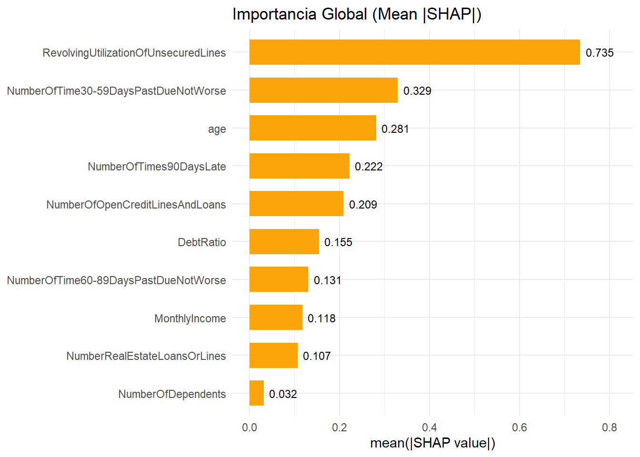640x457 pixels.
Task: Click the NumberOfTime60-89DaysPastDueNotWorse axis label
Action: pyautogui.click(x=116, y=280)
